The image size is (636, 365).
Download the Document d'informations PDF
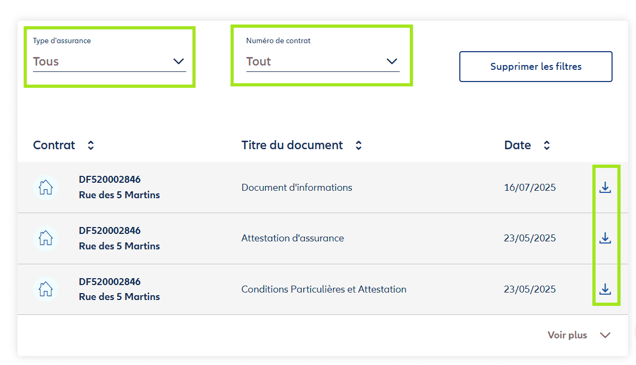[x=605, y=188]
